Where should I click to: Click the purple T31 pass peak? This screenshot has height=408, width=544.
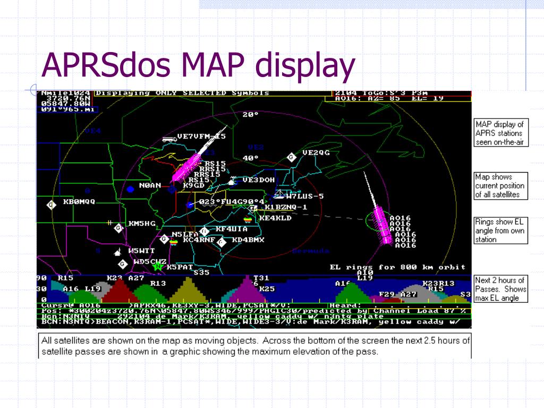(246, 289)
